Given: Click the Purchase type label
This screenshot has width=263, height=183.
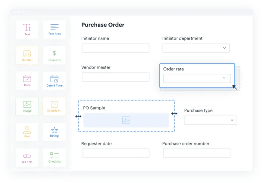Looking at the screenshot, I should [198, 111].
